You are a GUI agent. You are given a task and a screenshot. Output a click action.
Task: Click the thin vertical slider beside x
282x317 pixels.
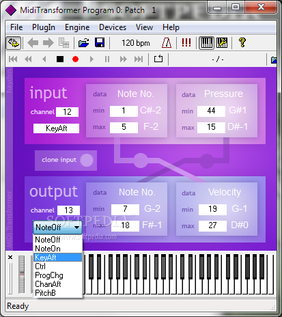tap(10, 278)
